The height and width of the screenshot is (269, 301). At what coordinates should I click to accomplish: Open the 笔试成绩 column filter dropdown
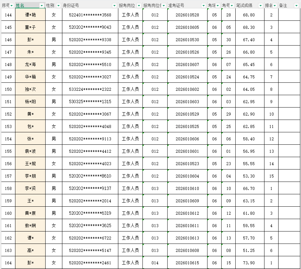(260, 6)
